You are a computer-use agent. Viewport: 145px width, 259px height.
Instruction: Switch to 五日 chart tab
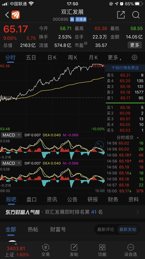click(31, 58)
